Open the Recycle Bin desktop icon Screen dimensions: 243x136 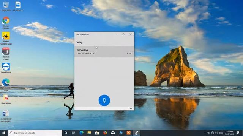point(6,6)
